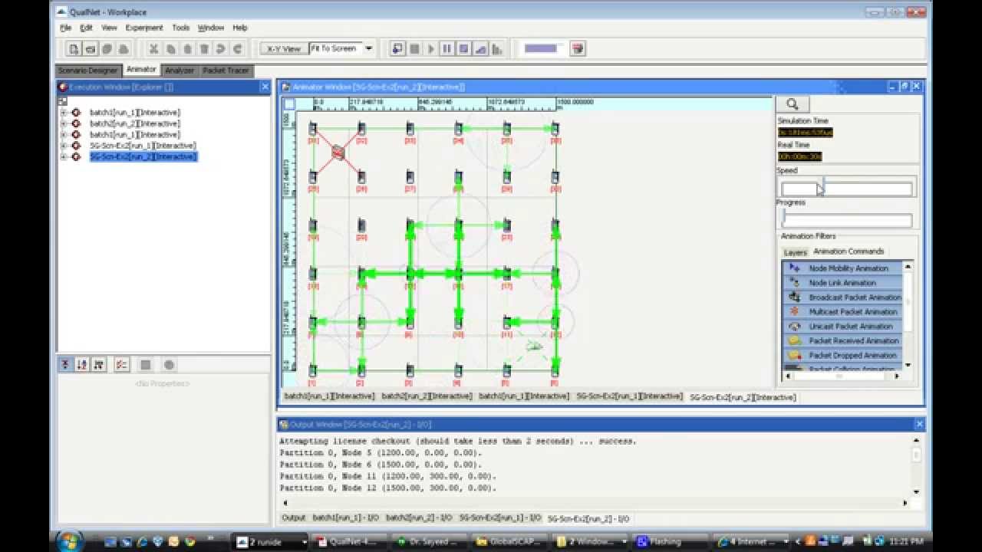Toggle Broadcast Packet Animation filter
This screenshot has width=982, height=552.
point(842,297)
